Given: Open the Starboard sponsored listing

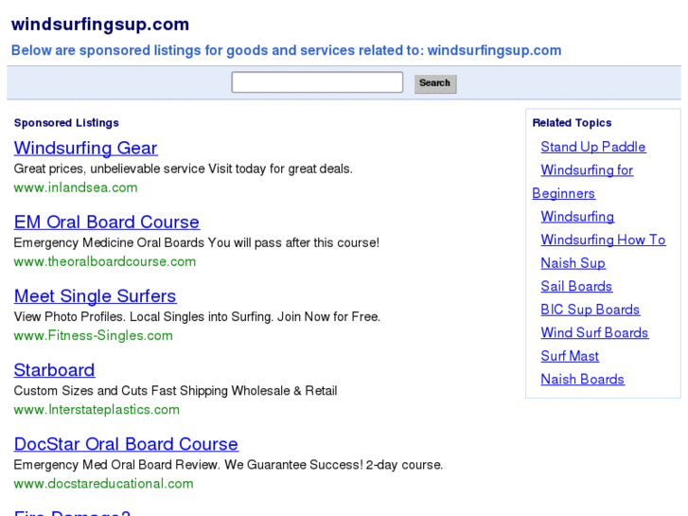Looking at the screenshot, I should pos(54,370).
